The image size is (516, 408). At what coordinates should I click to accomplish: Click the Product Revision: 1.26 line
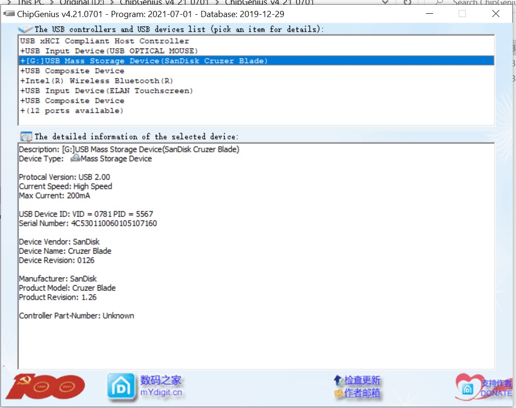[58, 297]
